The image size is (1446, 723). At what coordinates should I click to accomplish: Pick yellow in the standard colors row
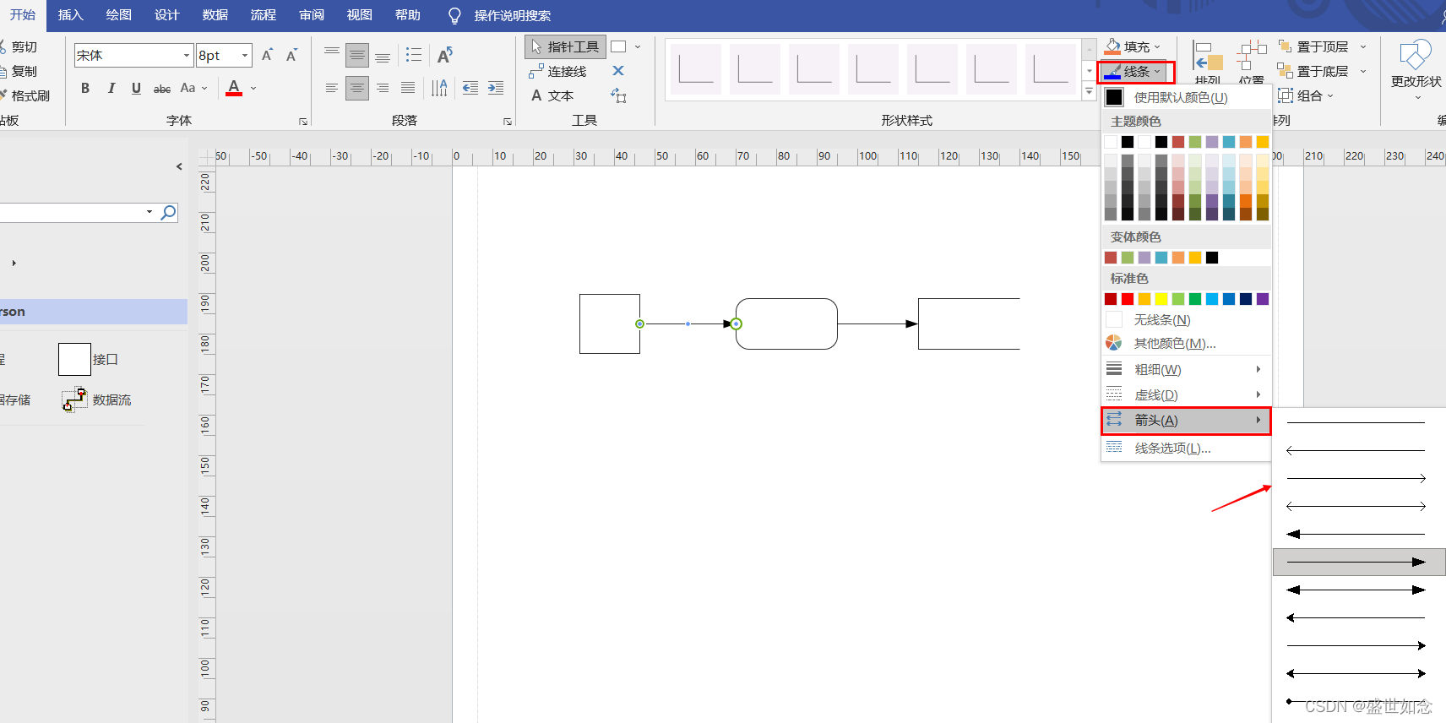click(x=1161, y=299)
